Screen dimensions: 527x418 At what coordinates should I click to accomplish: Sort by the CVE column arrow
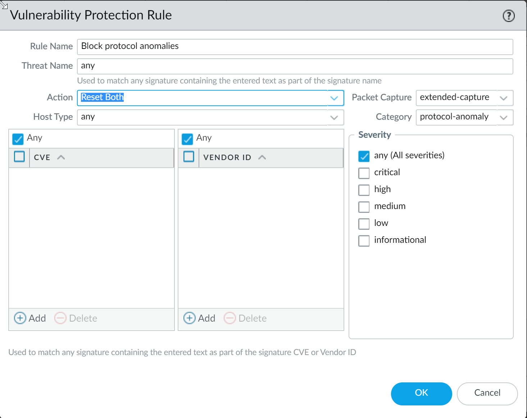(x=61, y=157)
